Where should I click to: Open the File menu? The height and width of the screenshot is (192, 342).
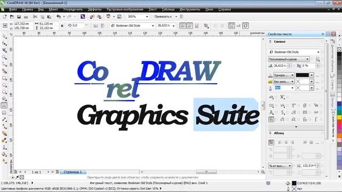coord(13,10)
